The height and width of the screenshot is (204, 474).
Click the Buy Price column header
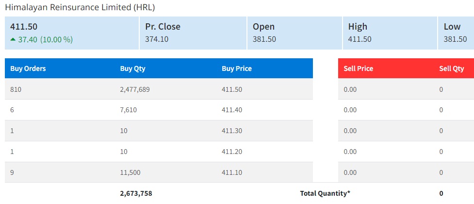[x=237, y=68]
